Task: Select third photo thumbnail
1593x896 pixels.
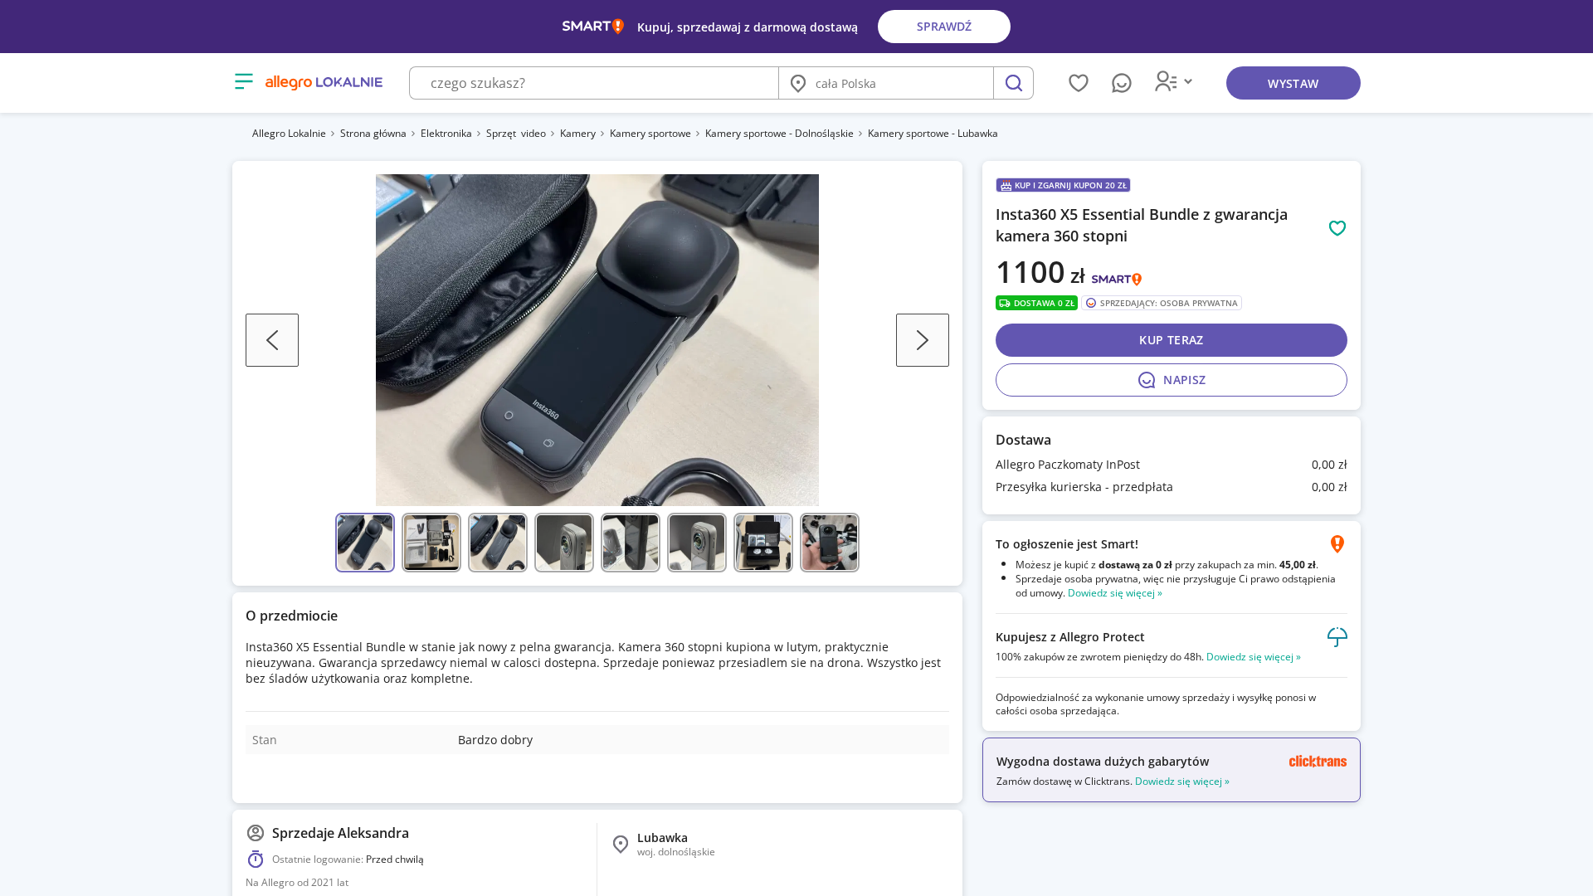Action: tap(498, 543)
